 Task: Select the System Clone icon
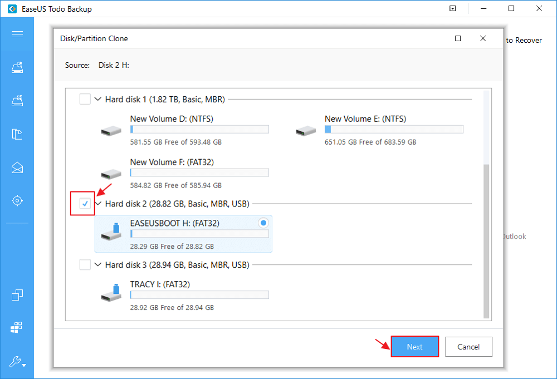[x=17, y=327]
